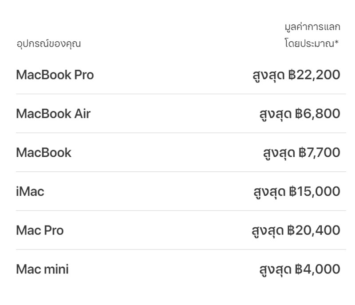
Task: Click the divider line above the iMac row
Action: (181, 172)
